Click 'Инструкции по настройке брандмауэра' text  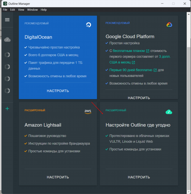[59, 143]
